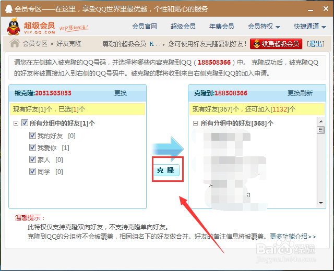Expand the 会员特权 dropdown

coord(264,27)
